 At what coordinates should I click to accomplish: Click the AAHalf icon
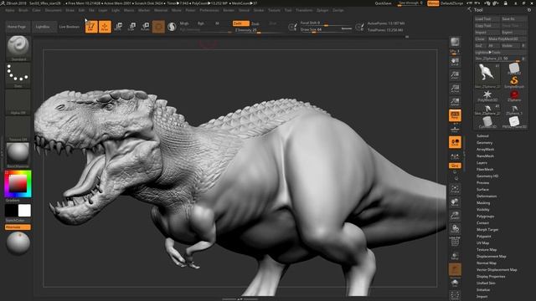point(455,102)
